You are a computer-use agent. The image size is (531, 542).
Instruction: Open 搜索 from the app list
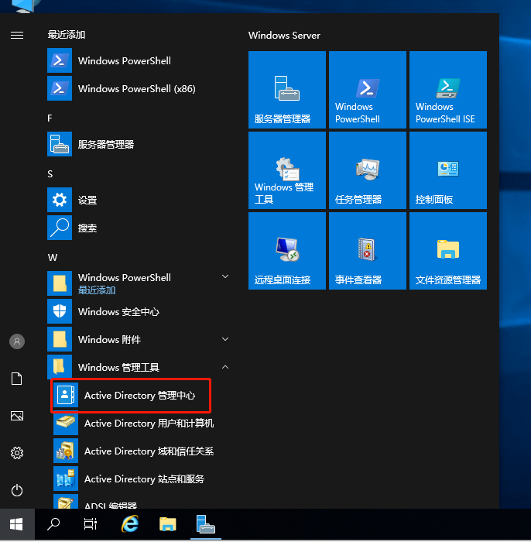click(139, 228)
